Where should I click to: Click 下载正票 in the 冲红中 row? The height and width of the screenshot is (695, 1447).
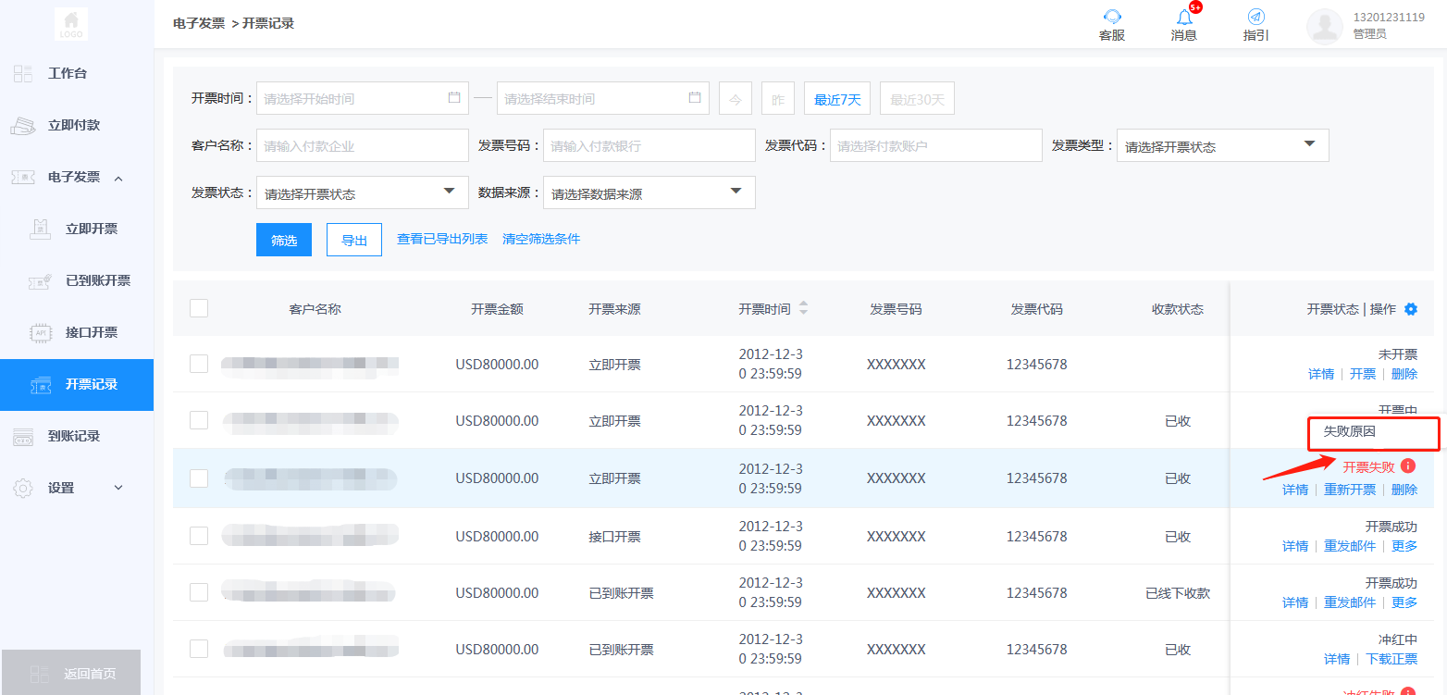point(1391,659)
